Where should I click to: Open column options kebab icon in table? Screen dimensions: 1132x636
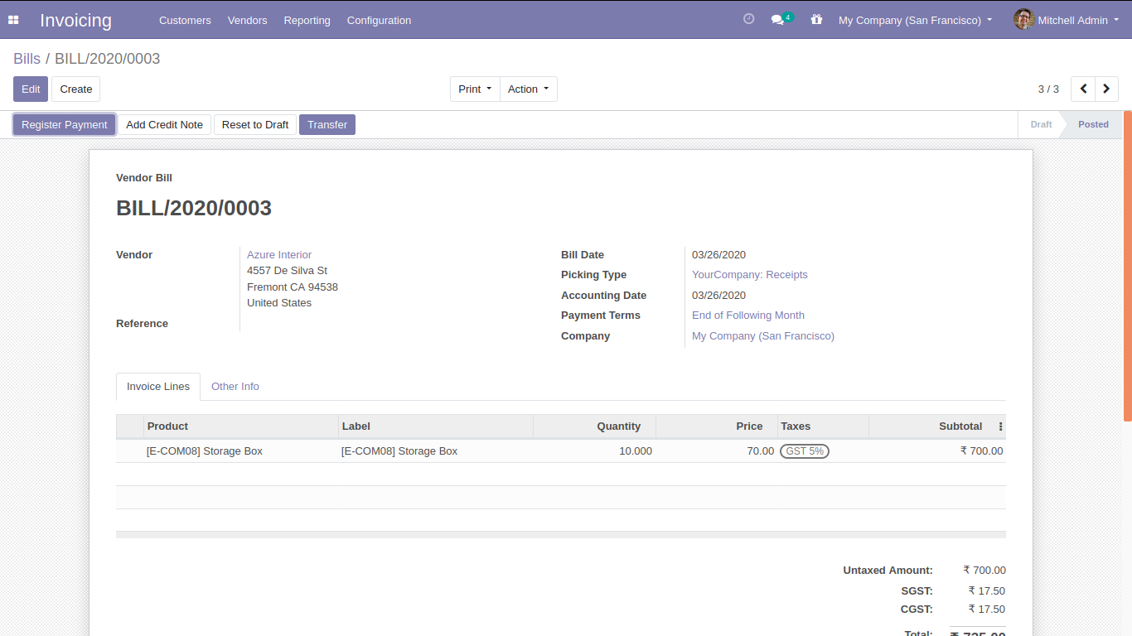click(1000, 426)
